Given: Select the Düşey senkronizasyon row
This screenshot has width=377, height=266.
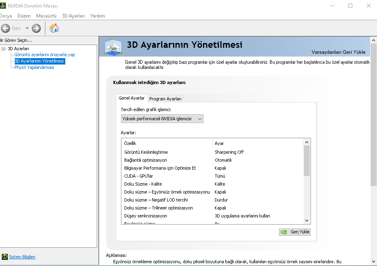Looking at the screenshot, I should tap(213, 216).
